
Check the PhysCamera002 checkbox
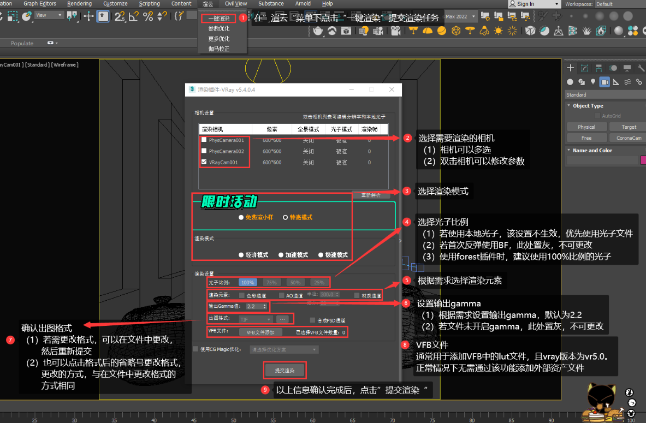click(204, 151)
